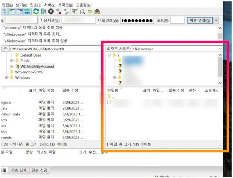This screenshot has width=233, height=178.
Task: Click the 리모트 파일 queue column header
Action: tap(46, 152)
